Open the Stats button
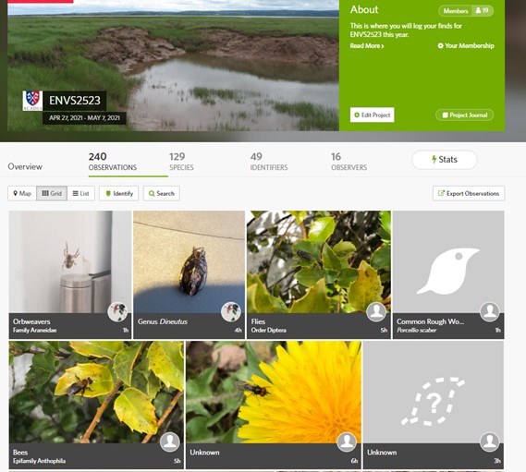 [x=445, y=160]
